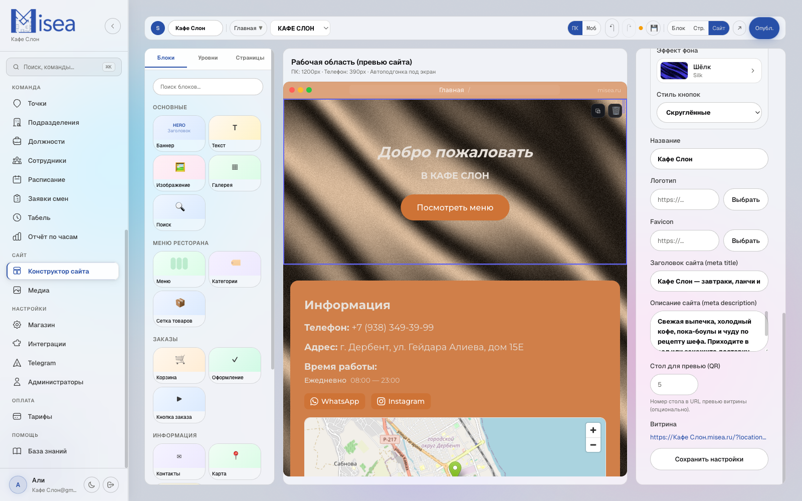Save the site using floppy disk icon

point(654,28)
